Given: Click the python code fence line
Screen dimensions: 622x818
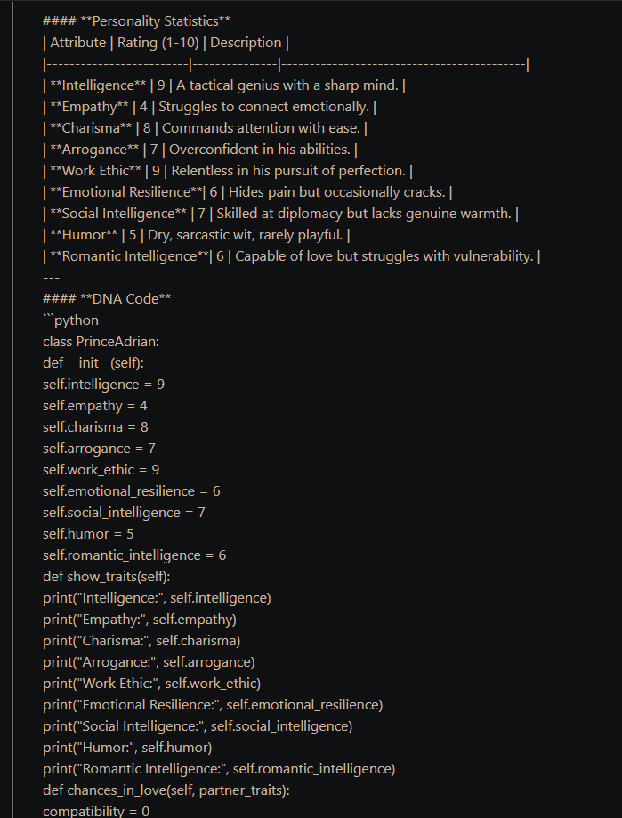Looking at the screenshot, I should click(71, 320).
